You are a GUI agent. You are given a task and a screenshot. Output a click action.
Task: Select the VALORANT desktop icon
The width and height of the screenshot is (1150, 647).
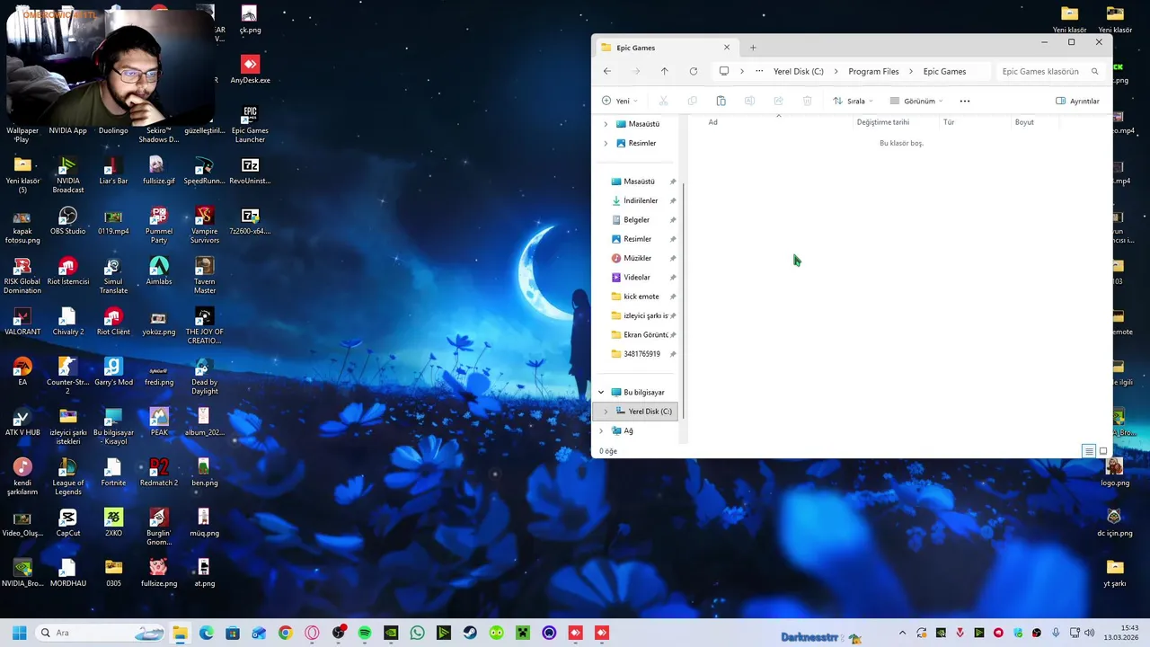[x=22, y=322]
